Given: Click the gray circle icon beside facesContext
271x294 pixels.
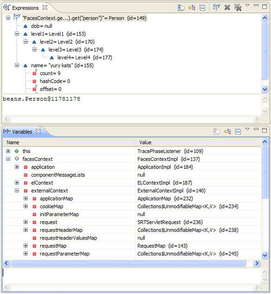Looking at the screenshot, I should (x=17, y=159).
